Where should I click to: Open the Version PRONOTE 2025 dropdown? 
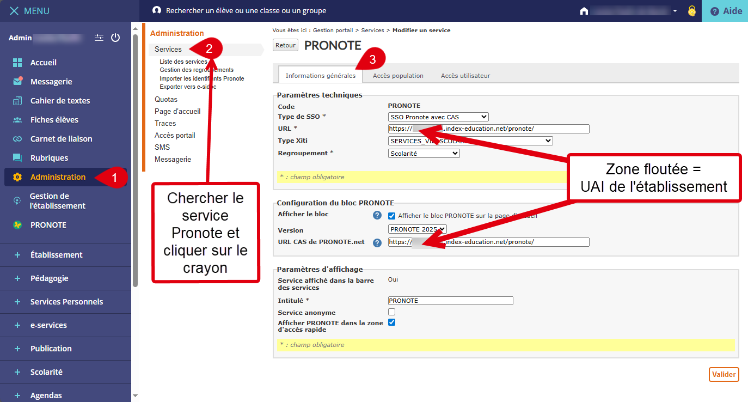[x=418, y=229]
